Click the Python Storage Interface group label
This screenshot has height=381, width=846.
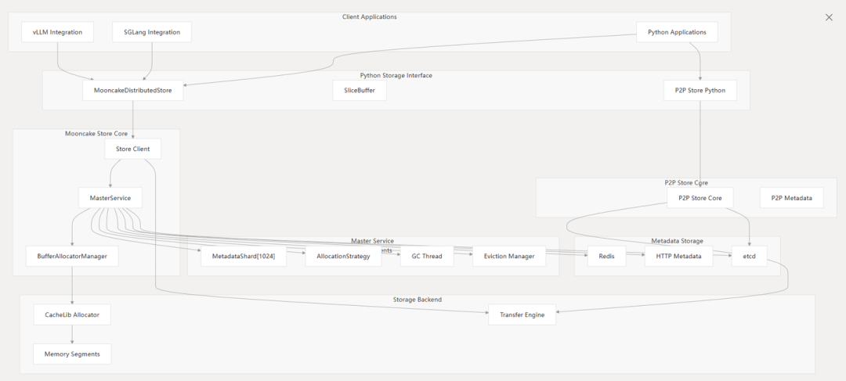click(396, 75)
